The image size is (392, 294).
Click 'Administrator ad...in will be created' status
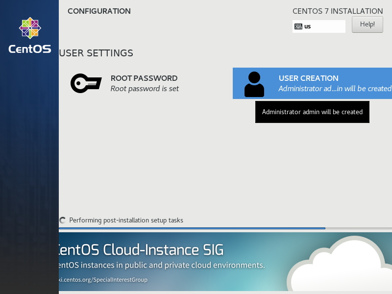[335, 89]
